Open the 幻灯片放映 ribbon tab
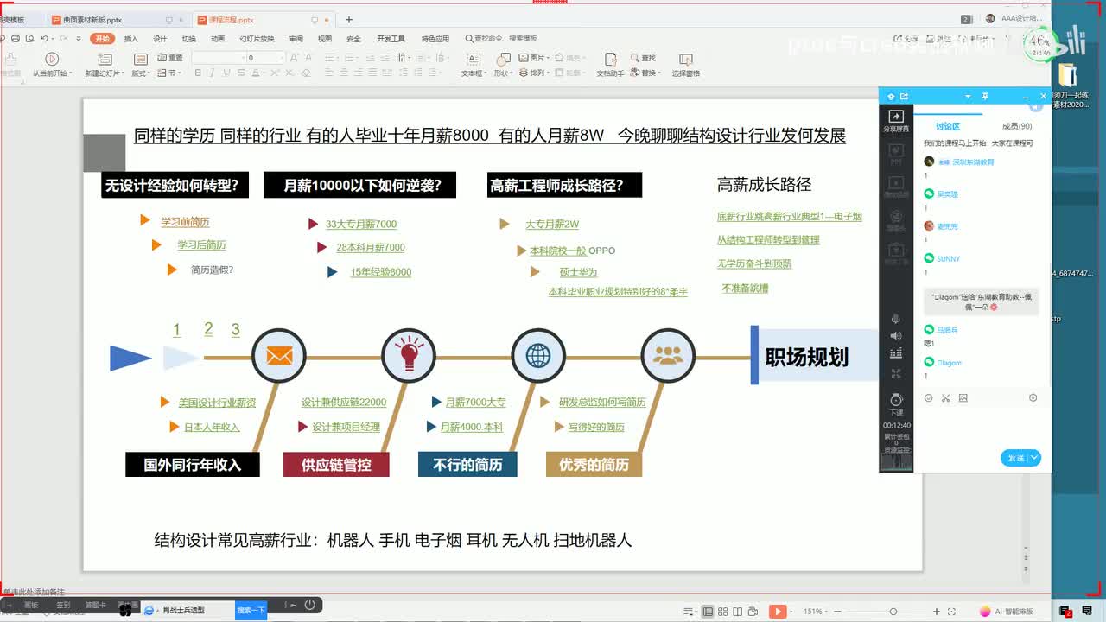This screenshot has height=622, width=1106. point(257,39)
